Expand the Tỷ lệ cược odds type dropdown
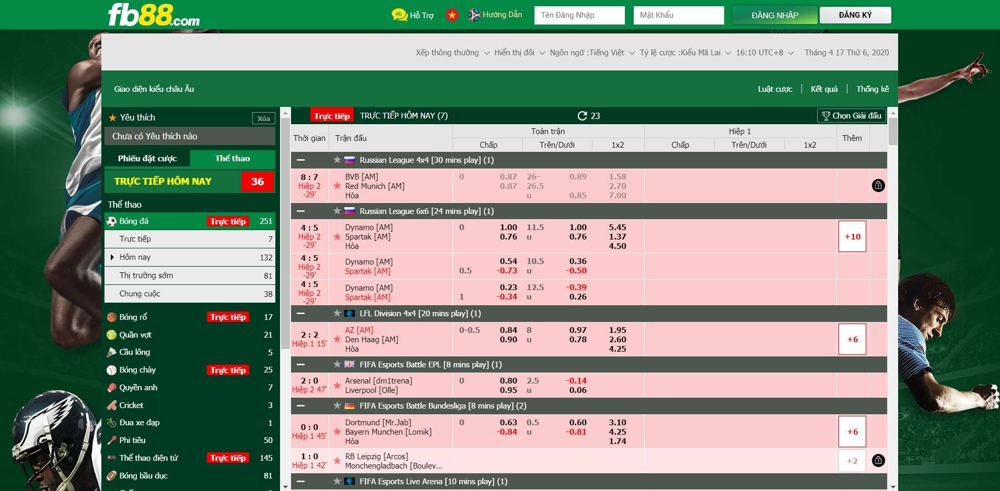 point(685,53)
